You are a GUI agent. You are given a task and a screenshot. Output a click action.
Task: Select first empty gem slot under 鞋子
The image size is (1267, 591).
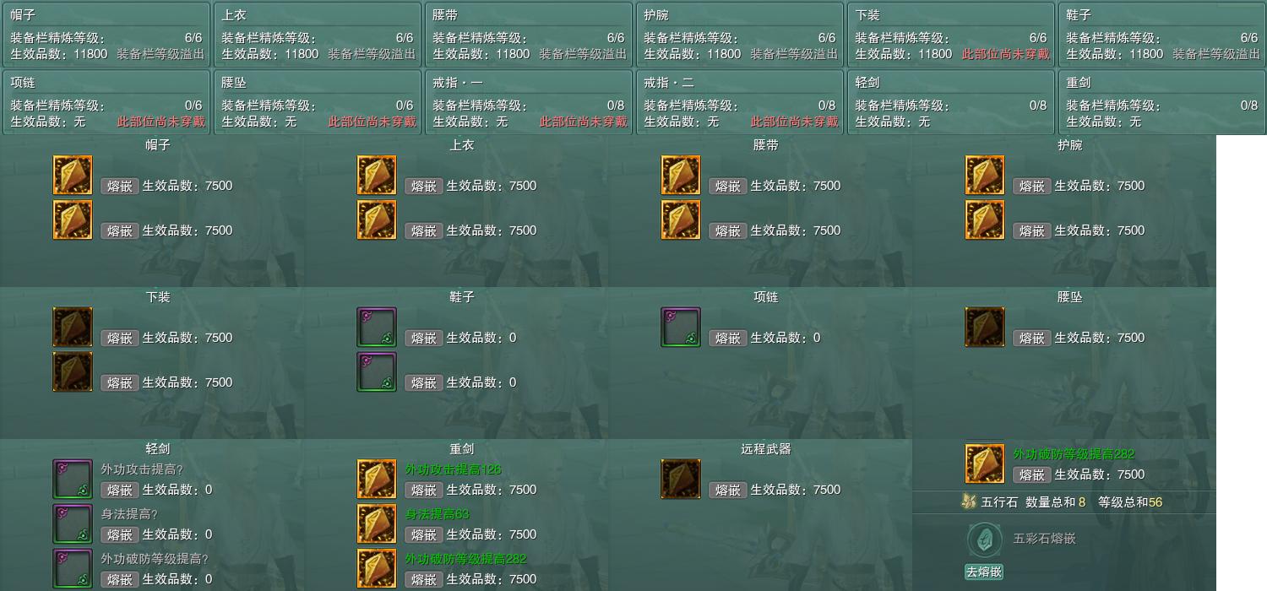377,328
